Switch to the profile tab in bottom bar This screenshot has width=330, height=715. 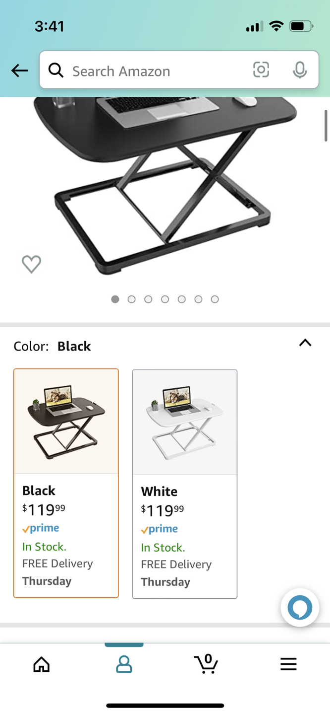(124, 664)
